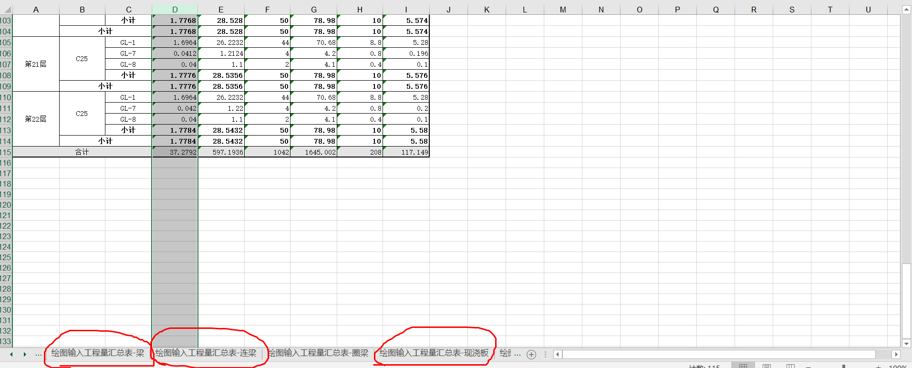Screen dimensions: 912x368
Task: Click total value 208 in row 115
Action: point(360,152)
